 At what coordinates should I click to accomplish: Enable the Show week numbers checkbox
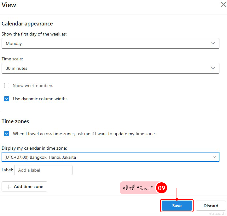7,86
